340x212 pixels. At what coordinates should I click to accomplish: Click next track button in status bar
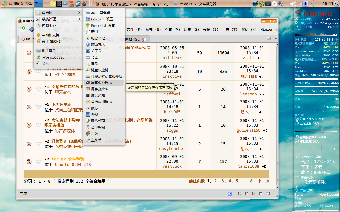[268, 194]
